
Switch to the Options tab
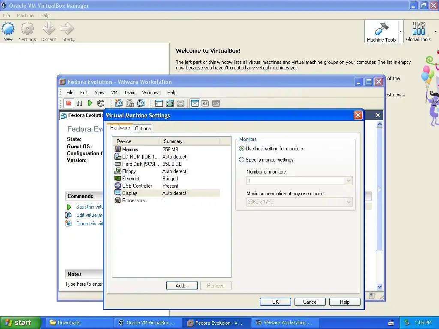[143, 129]
